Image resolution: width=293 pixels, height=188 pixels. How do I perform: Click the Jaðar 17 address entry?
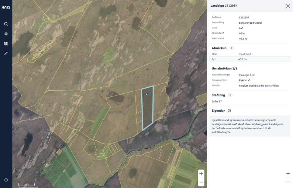point(217,101)
